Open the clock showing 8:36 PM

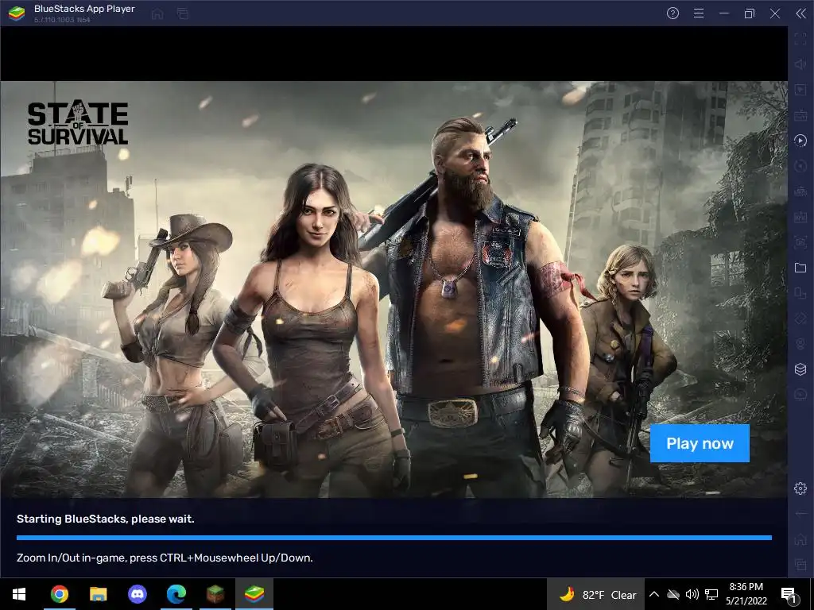[x=746, y=594]
